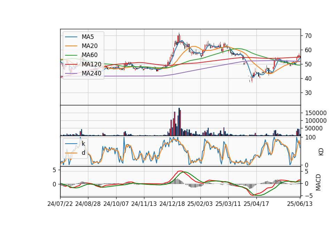
Task: Click the green MA60 legend line sample
Action: click(x=71, y=55)
